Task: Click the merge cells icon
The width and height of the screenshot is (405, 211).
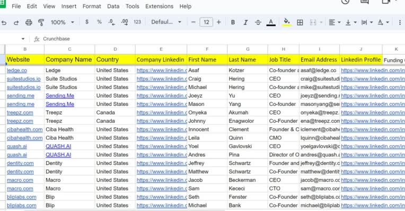Action: pos(313,22)
